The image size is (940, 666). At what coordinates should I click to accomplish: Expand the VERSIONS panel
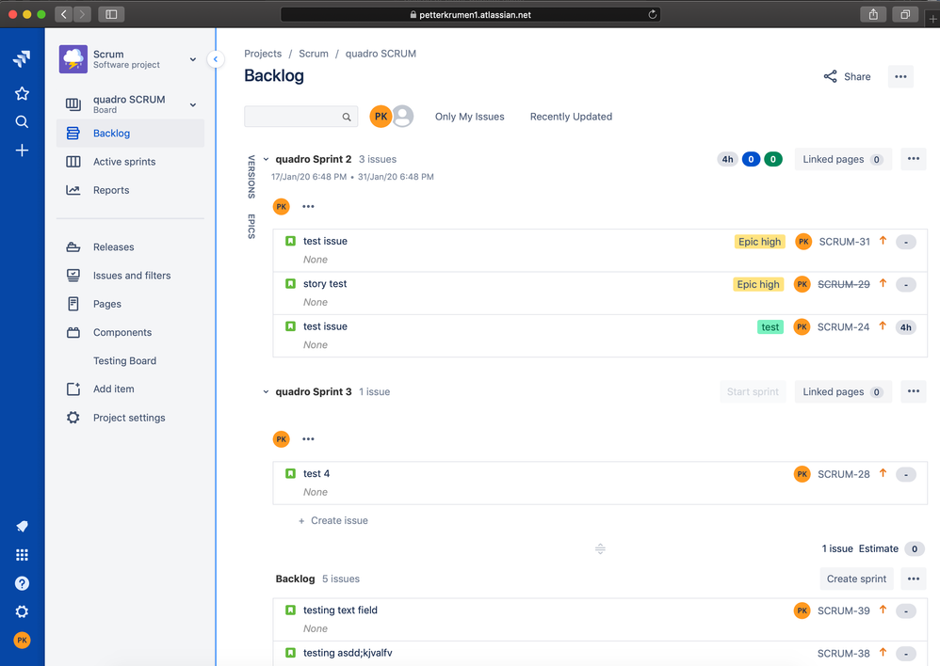(251, 177)
